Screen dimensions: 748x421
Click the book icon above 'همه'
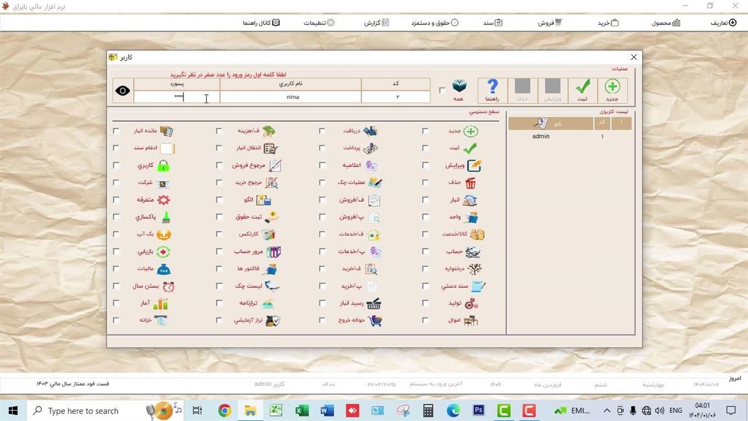click(x=459, y=87)
